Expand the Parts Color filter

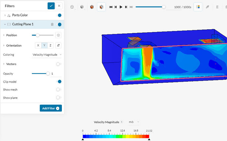(x=5, y=15)
